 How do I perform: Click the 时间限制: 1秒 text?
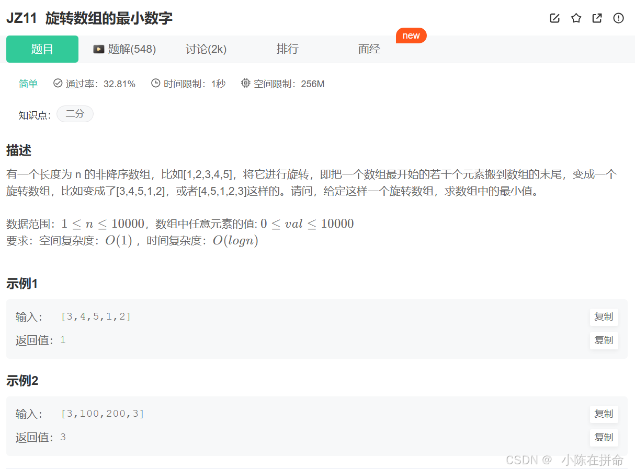[195, 84]
